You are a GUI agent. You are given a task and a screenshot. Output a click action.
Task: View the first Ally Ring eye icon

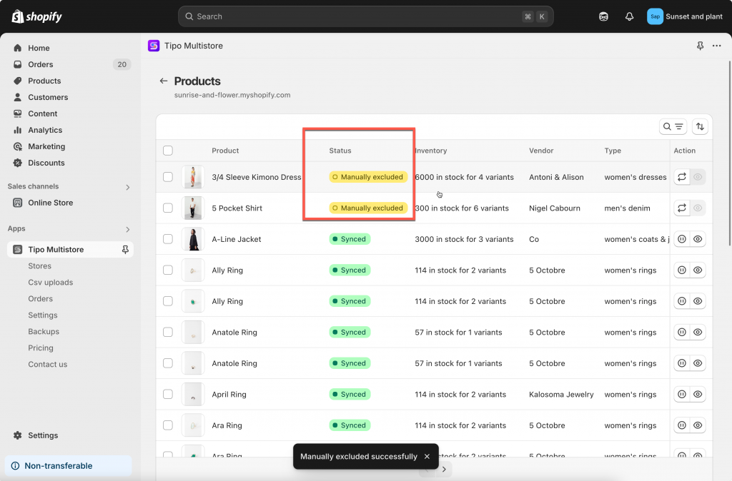click(698, 270)
